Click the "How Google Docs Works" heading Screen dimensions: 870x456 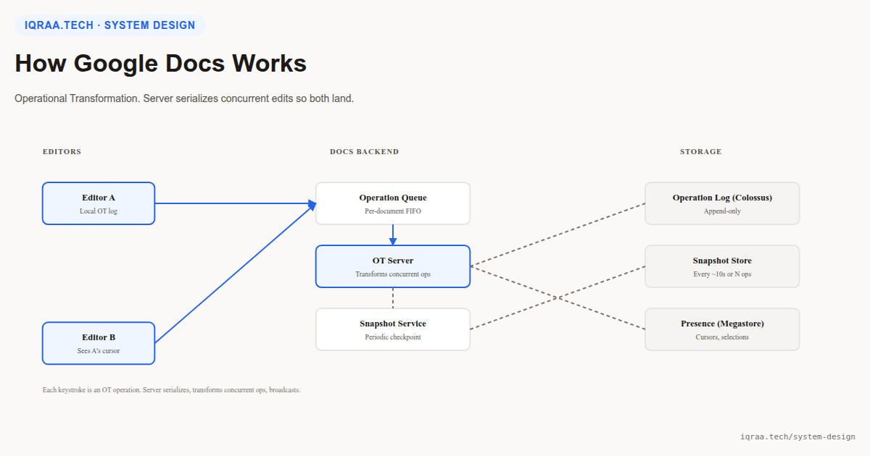pyautogui.click(x=161, y=64)
